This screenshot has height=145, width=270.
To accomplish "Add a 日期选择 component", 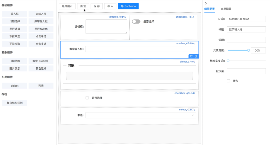I will [15, 21].
